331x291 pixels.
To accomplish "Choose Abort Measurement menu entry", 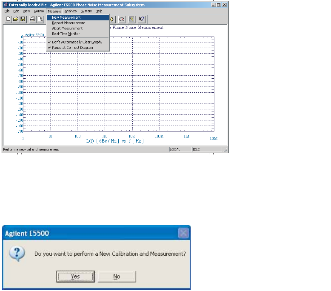I will (78, 28).
